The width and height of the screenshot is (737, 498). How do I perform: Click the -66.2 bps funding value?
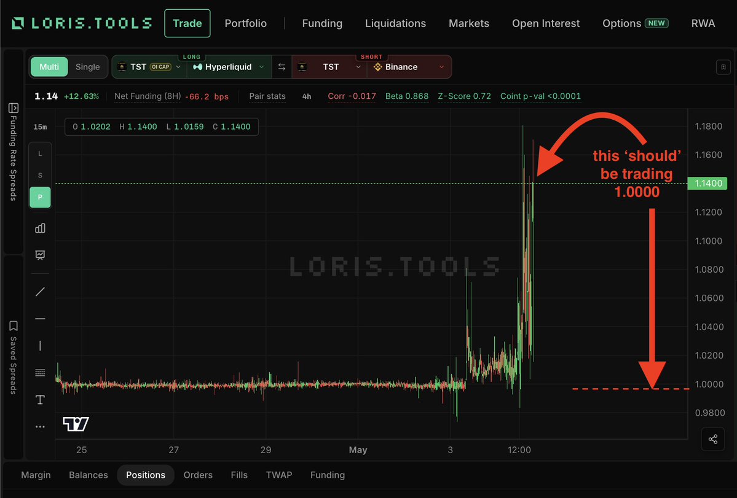coord(207,96)
